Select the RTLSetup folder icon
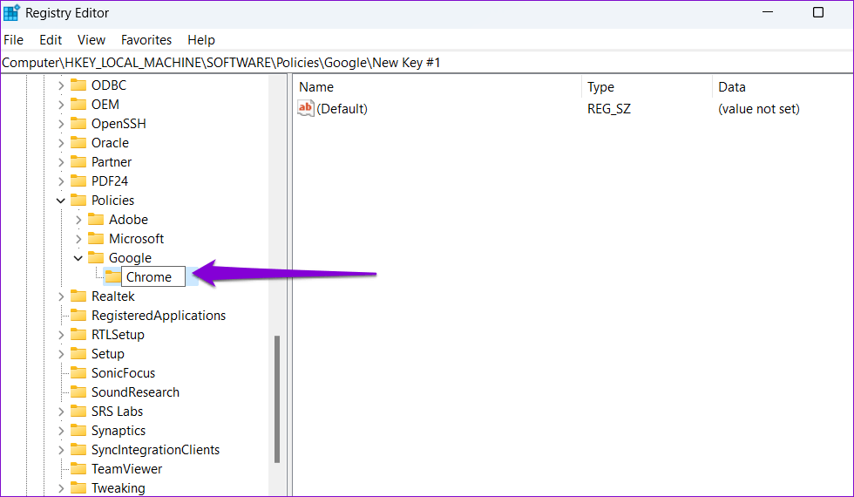 click(78, 334)
